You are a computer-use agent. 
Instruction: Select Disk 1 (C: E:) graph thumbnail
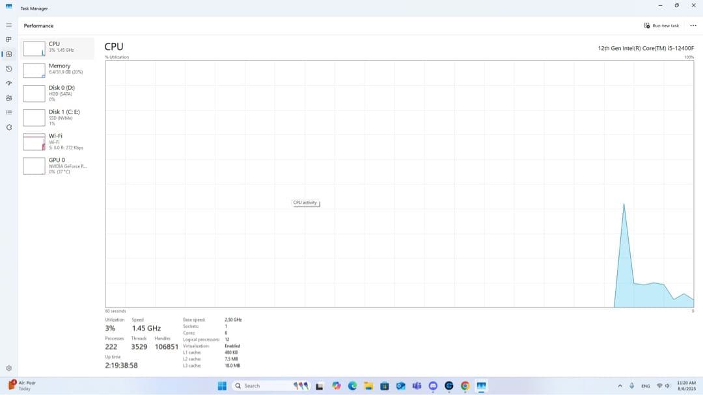point(34,118)
